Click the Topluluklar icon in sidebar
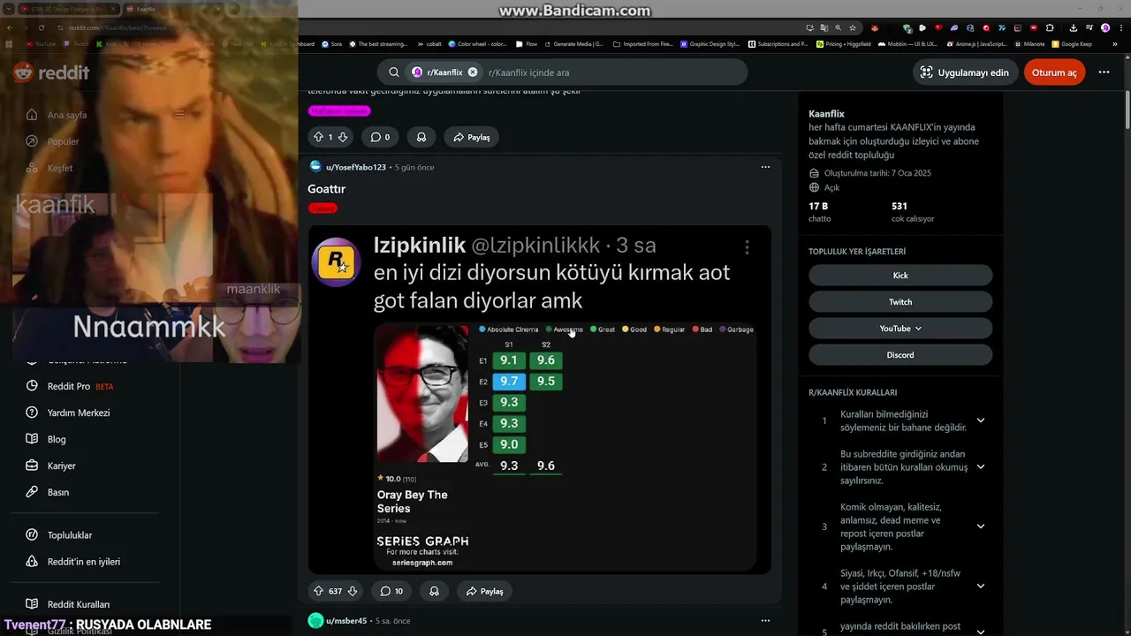1131x636 pixels. click(32, 534)
